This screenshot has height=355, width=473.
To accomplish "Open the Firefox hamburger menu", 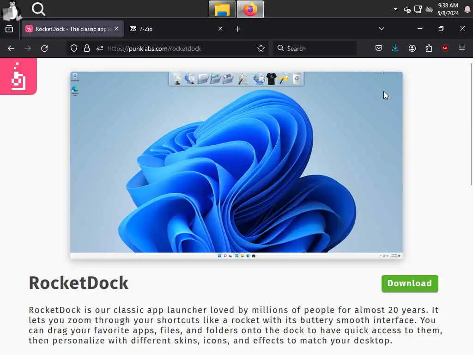I will tap(462, 48).
